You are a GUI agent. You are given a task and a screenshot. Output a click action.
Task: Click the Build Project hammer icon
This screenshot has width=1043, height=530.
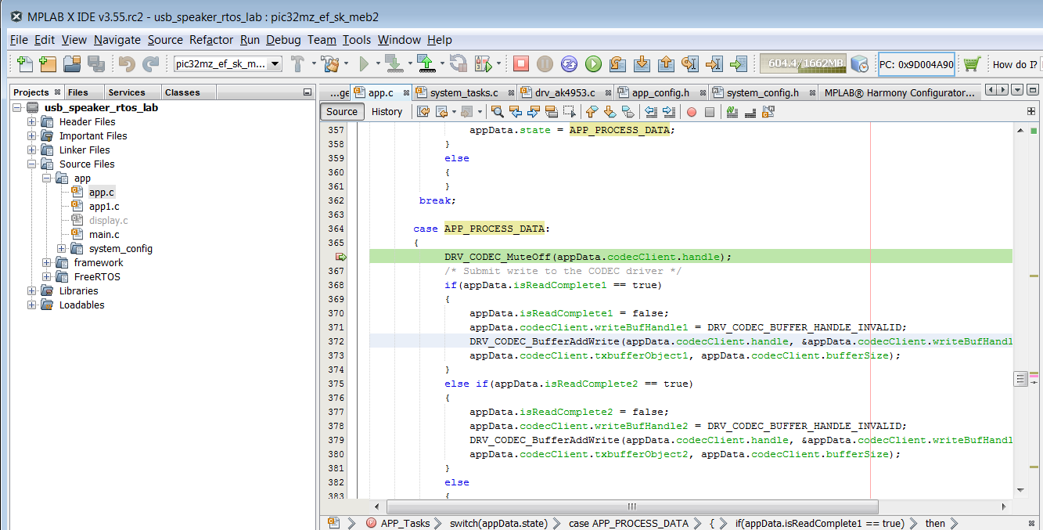(x=298, y=64)
